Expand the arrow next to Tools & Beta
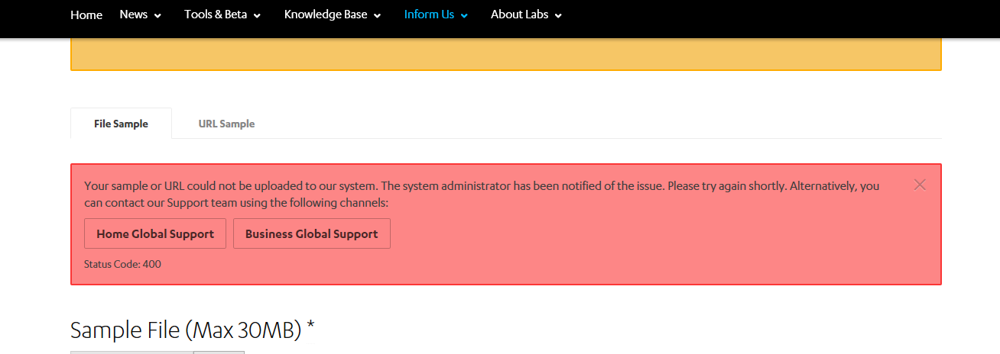This screenshot has width=1000, height=354. (x=257, y=15)
